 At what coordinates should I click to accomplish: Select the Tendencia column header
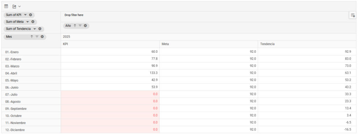(307, 44)
